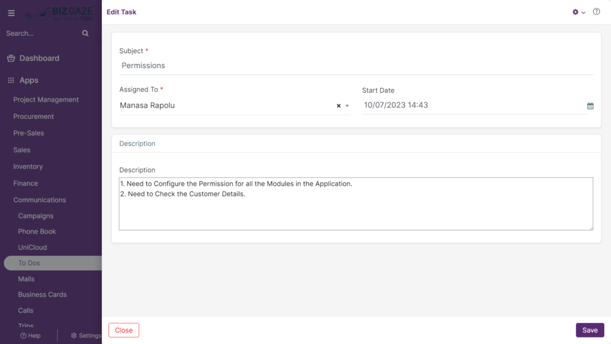The width and height of the screenshot is (611, 344).
Task: Click the Edit Task title
Action: tap(121, 12)
